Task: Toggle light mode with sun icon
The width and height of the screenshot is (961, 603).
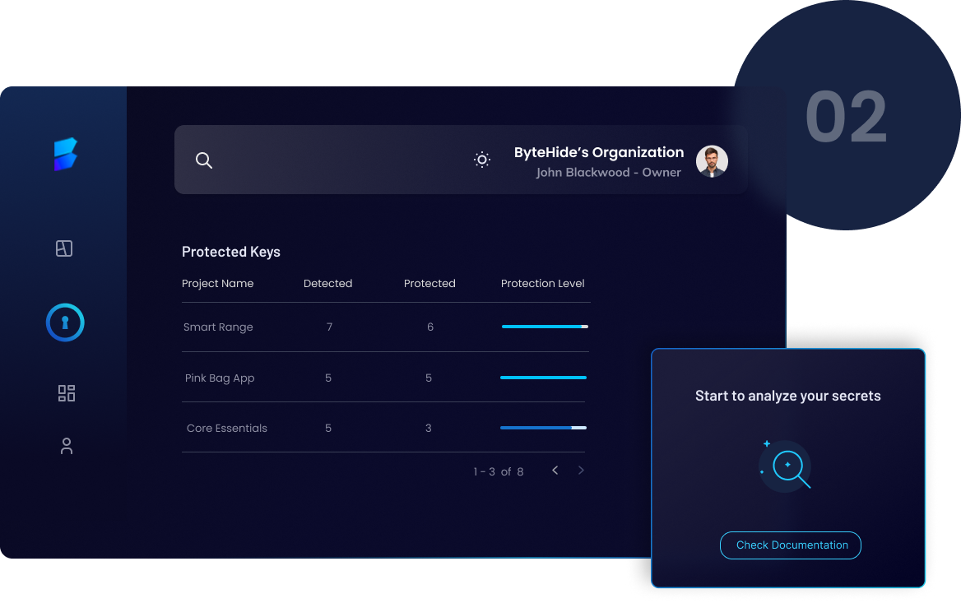Action: tap(482, 160)
